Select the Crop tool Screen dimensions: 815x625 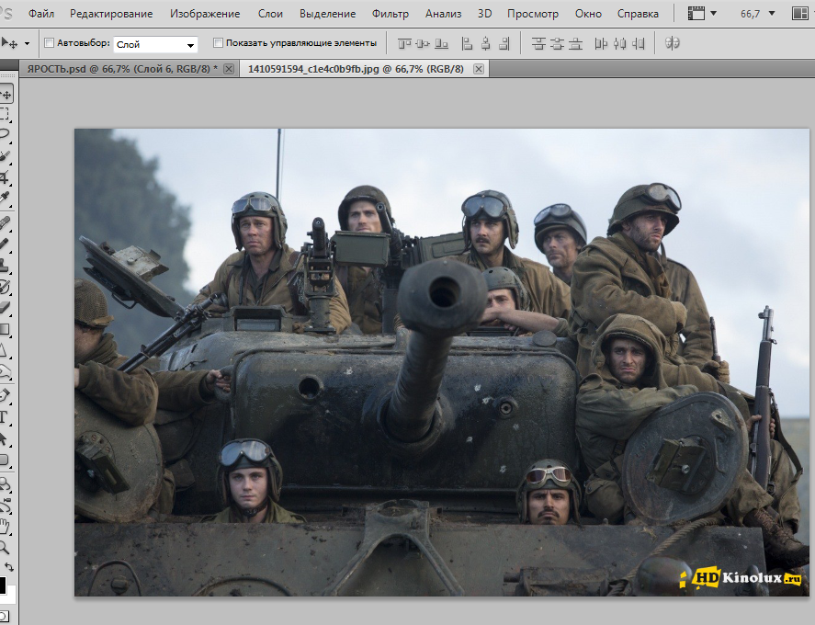pyautogui.click(x=5, y=176)
